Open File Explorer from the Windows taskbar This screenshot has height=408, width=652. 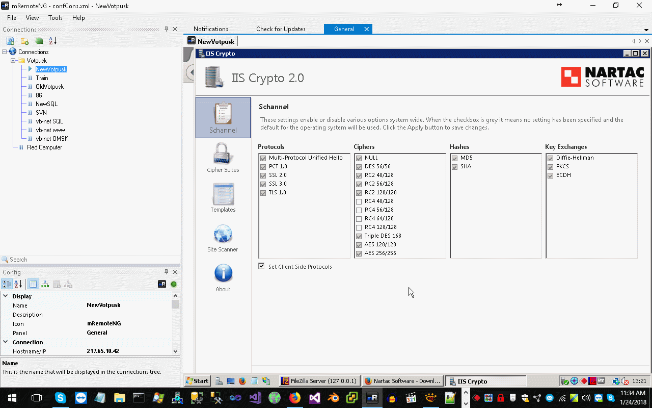(119, 398)
